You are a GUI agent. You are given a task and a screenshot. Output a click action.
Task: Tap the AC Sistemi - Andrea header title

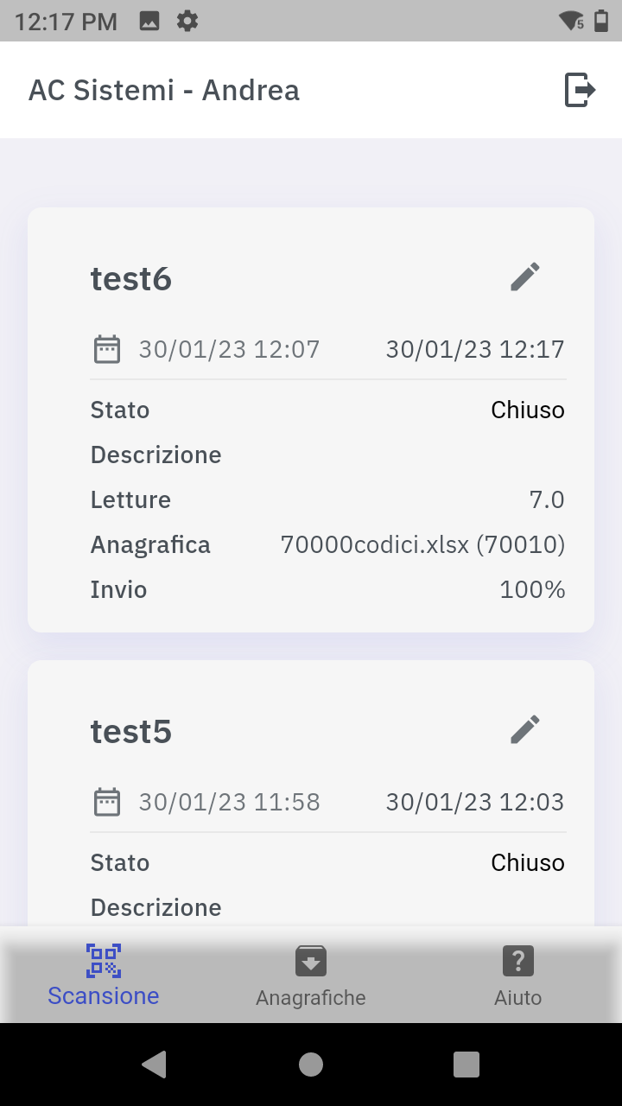pos(164,90)
